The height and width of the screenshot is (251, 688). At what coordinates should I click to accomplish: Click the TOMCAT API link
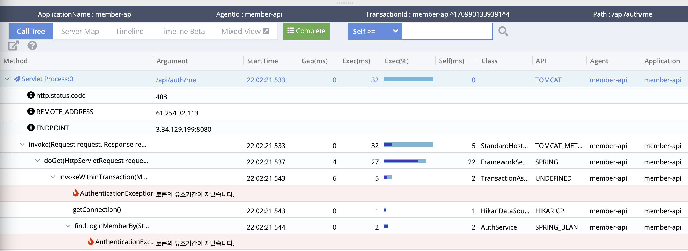coord(548,80)
